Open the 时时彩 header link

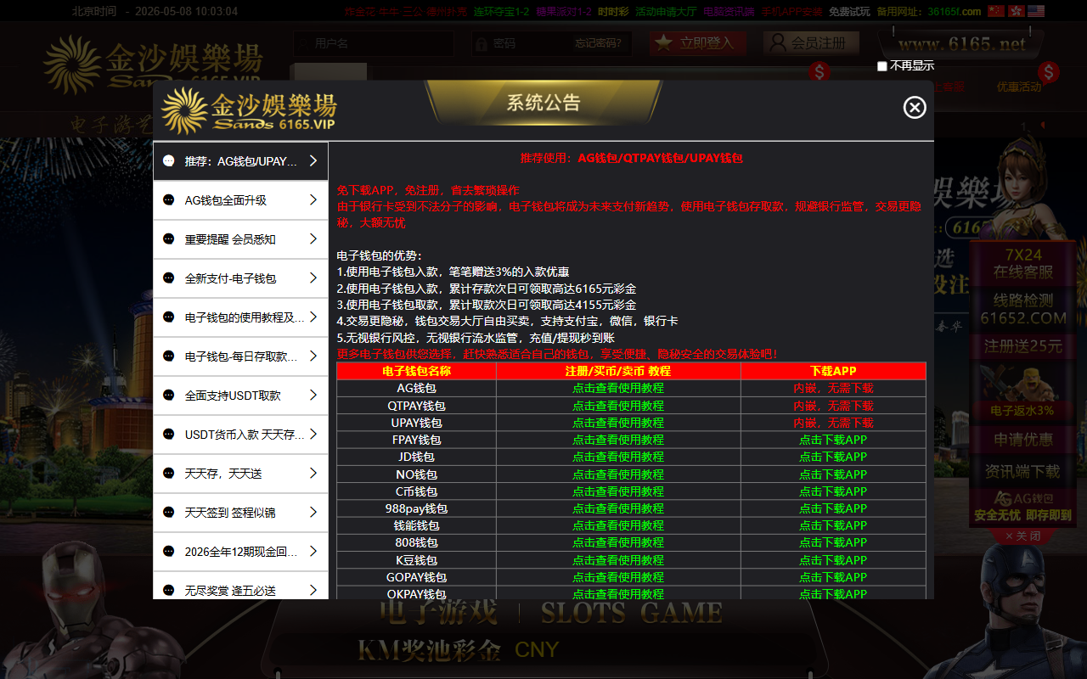[613, 12]
